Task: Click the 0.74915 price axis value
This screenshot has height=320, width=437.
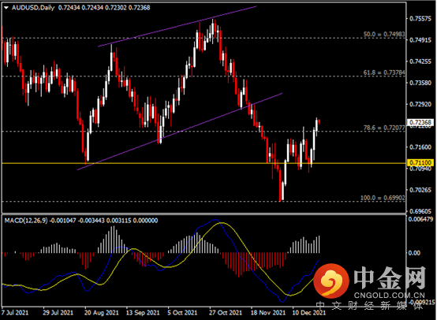Action: (x=420, y=40)
